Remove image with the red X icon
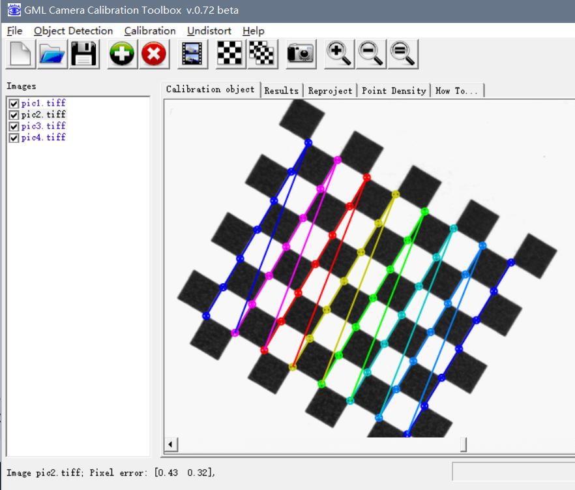Screen dimensions: 575x490 pos(154,54)
